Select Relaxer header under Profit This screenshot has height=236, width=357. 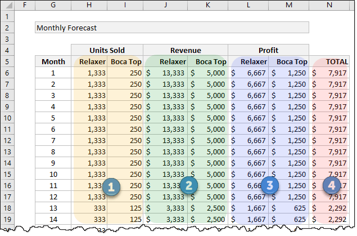click(248, 61)
